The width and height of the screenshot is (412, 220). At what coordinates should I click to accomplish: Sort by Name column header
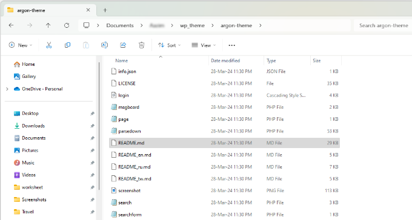tap(122, 60)
